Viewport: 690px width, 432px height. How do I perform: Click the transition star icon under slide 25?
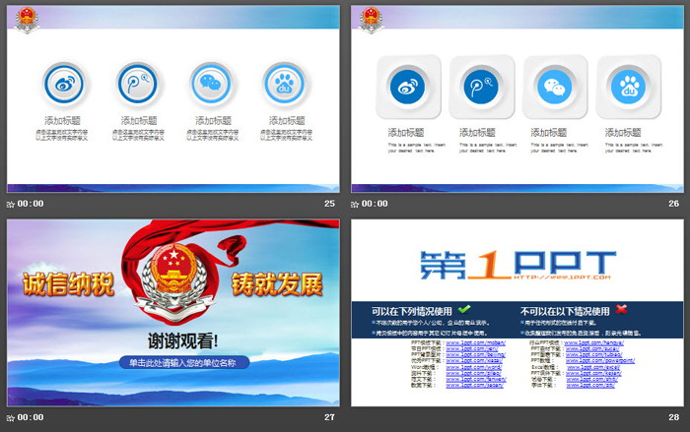(11, 204)
